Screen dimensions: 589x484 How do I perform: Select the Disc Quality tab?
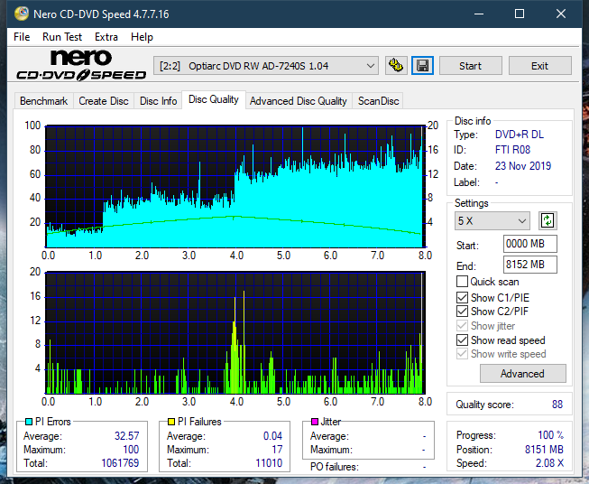tap(214, 99)
